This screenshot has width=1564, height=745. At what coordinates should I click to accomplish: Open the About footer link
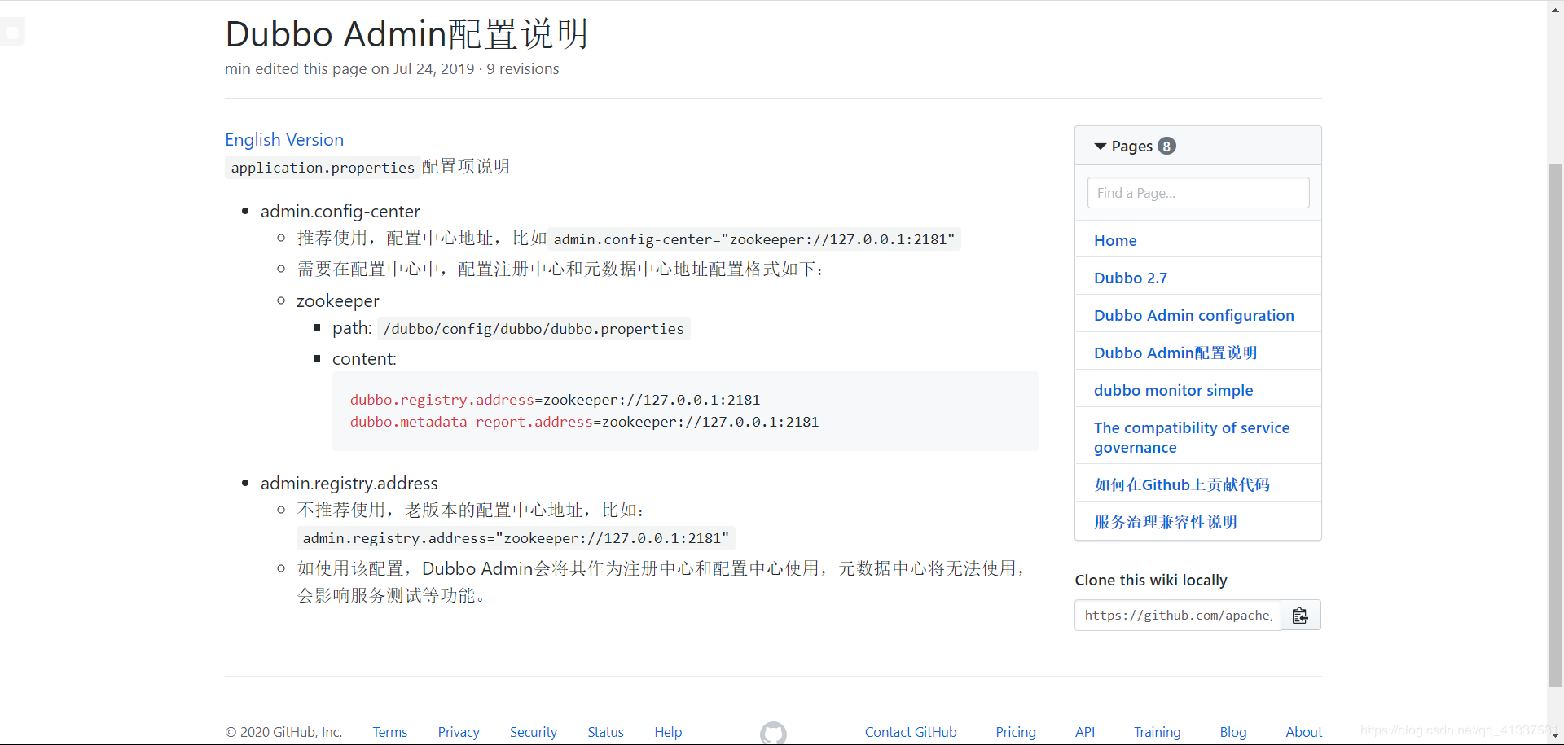pos(1303,732)
